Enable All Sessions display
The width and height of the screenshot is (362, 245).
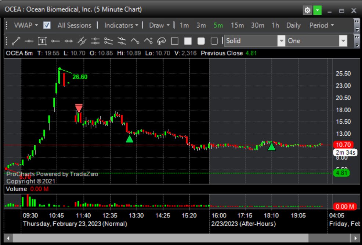73,25
